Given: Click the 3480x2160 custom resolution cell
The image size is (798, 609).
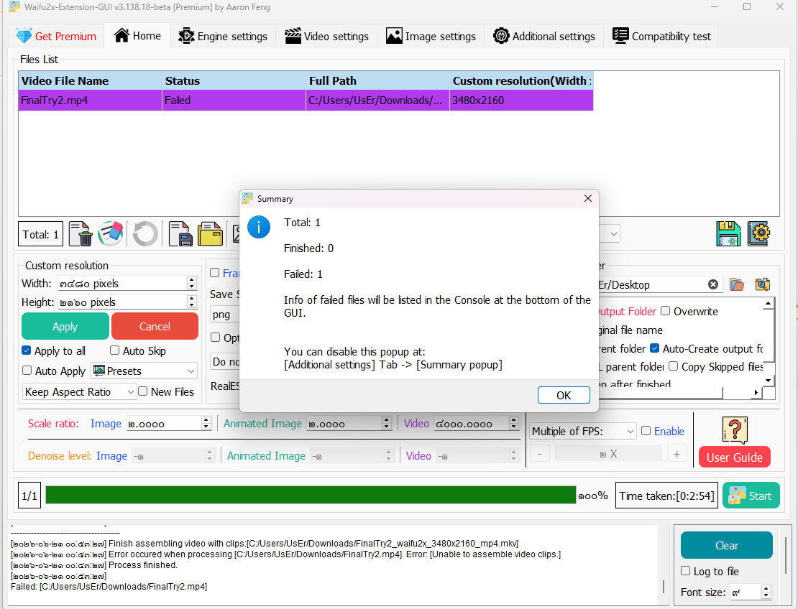Looking at the screenshot, I should 521,100.
